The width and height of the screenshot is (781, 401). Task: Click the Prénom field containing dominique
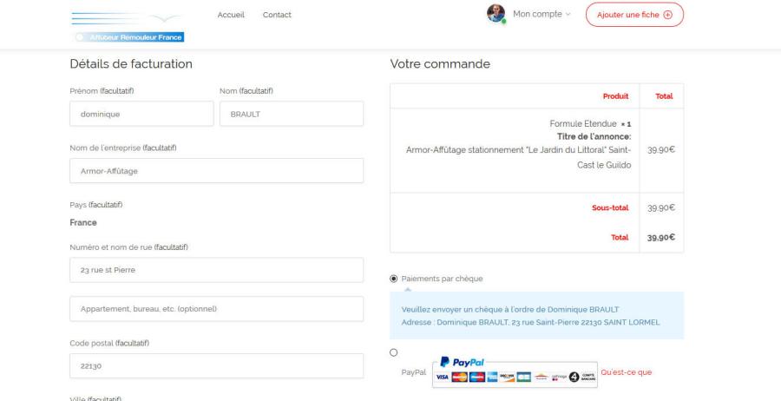coord(141,114)
